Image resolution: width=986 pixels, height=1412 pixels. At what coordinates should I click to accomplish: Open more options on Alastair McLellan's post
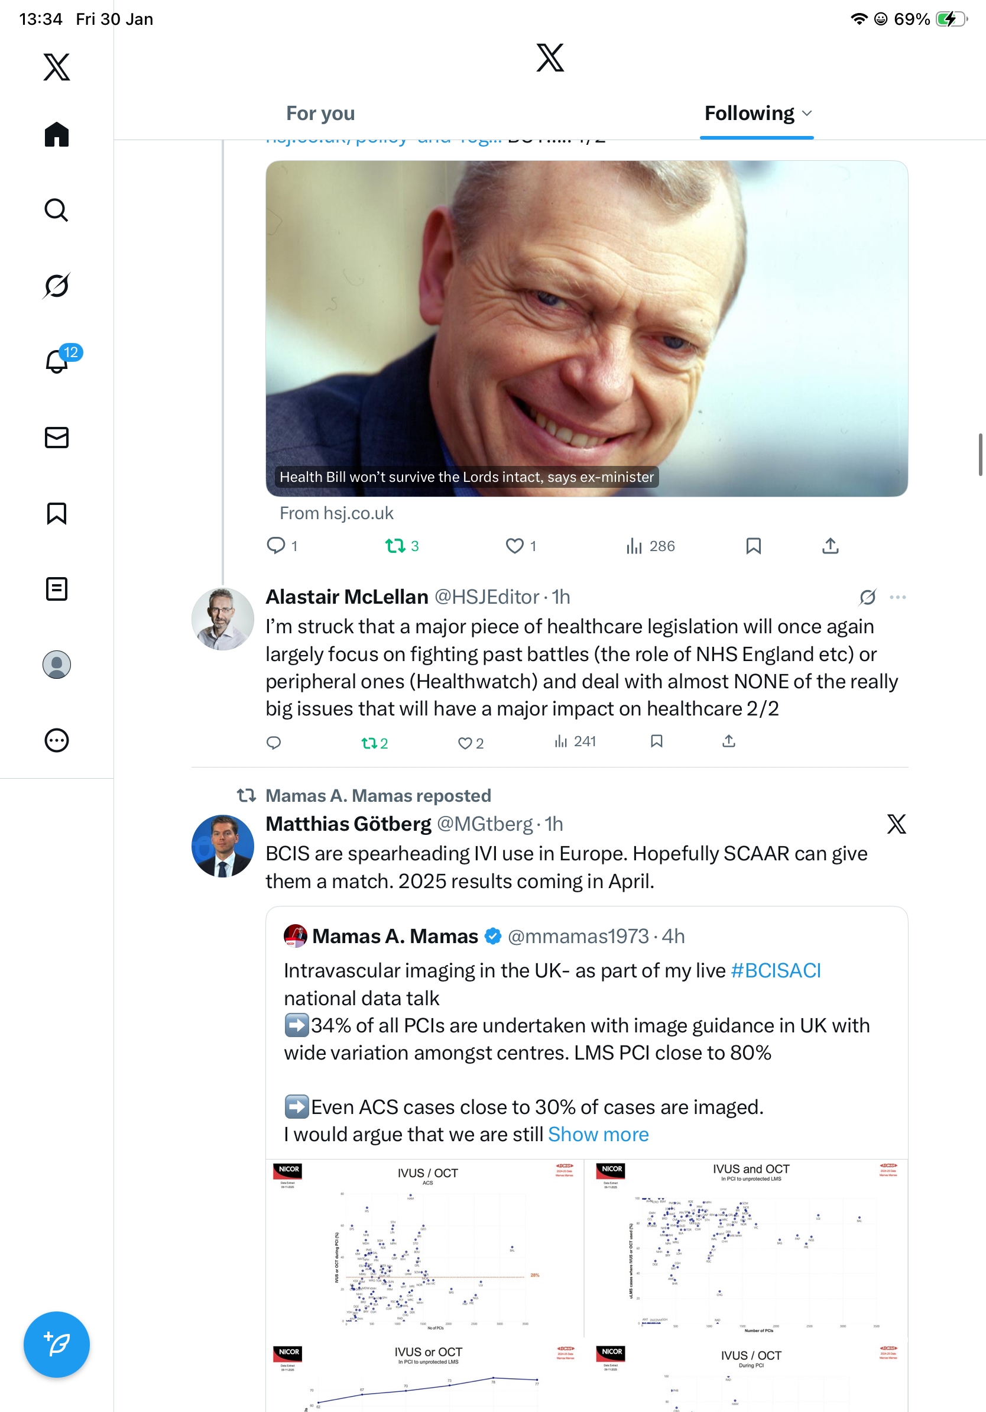click(x=897, y=597)
